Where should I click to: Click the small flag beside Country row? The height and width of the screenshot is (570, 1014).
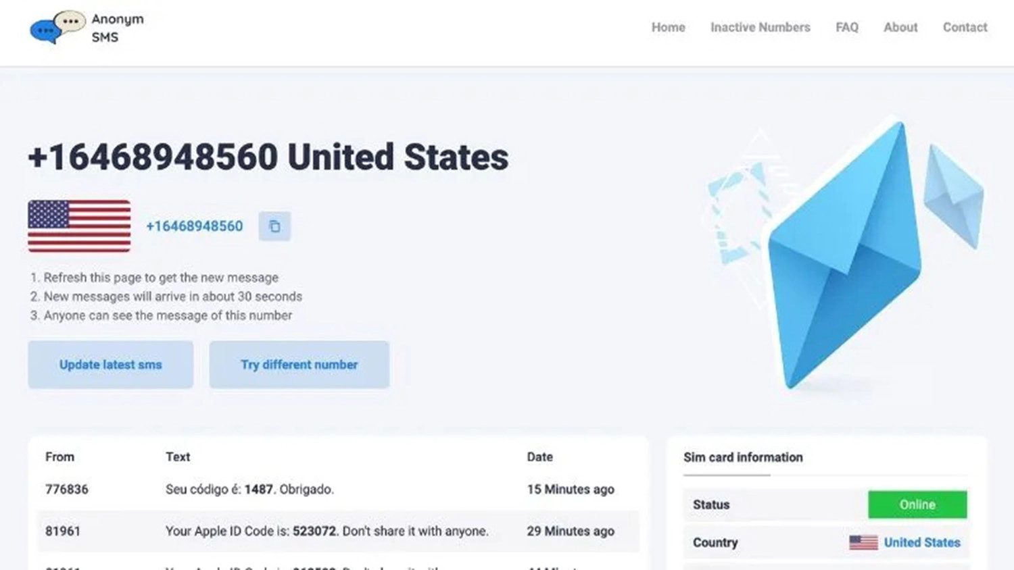point(863,542)
